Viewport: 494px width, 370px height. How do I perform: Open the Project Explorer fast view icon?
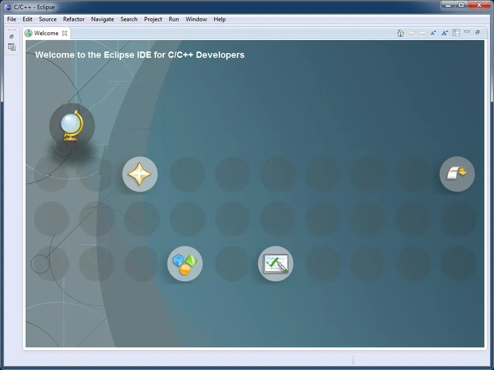[12, 47]
